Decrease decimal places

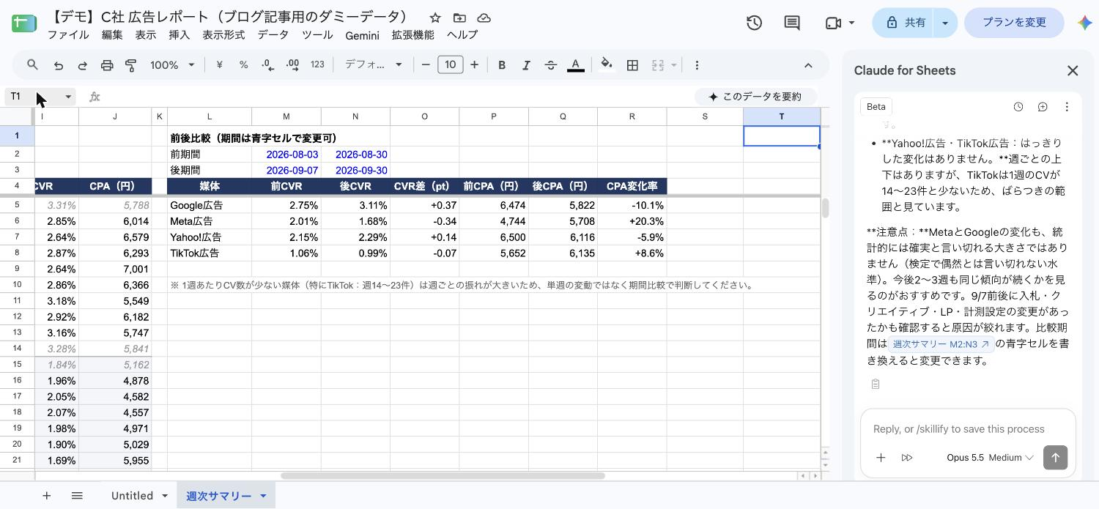click(267, 65)
